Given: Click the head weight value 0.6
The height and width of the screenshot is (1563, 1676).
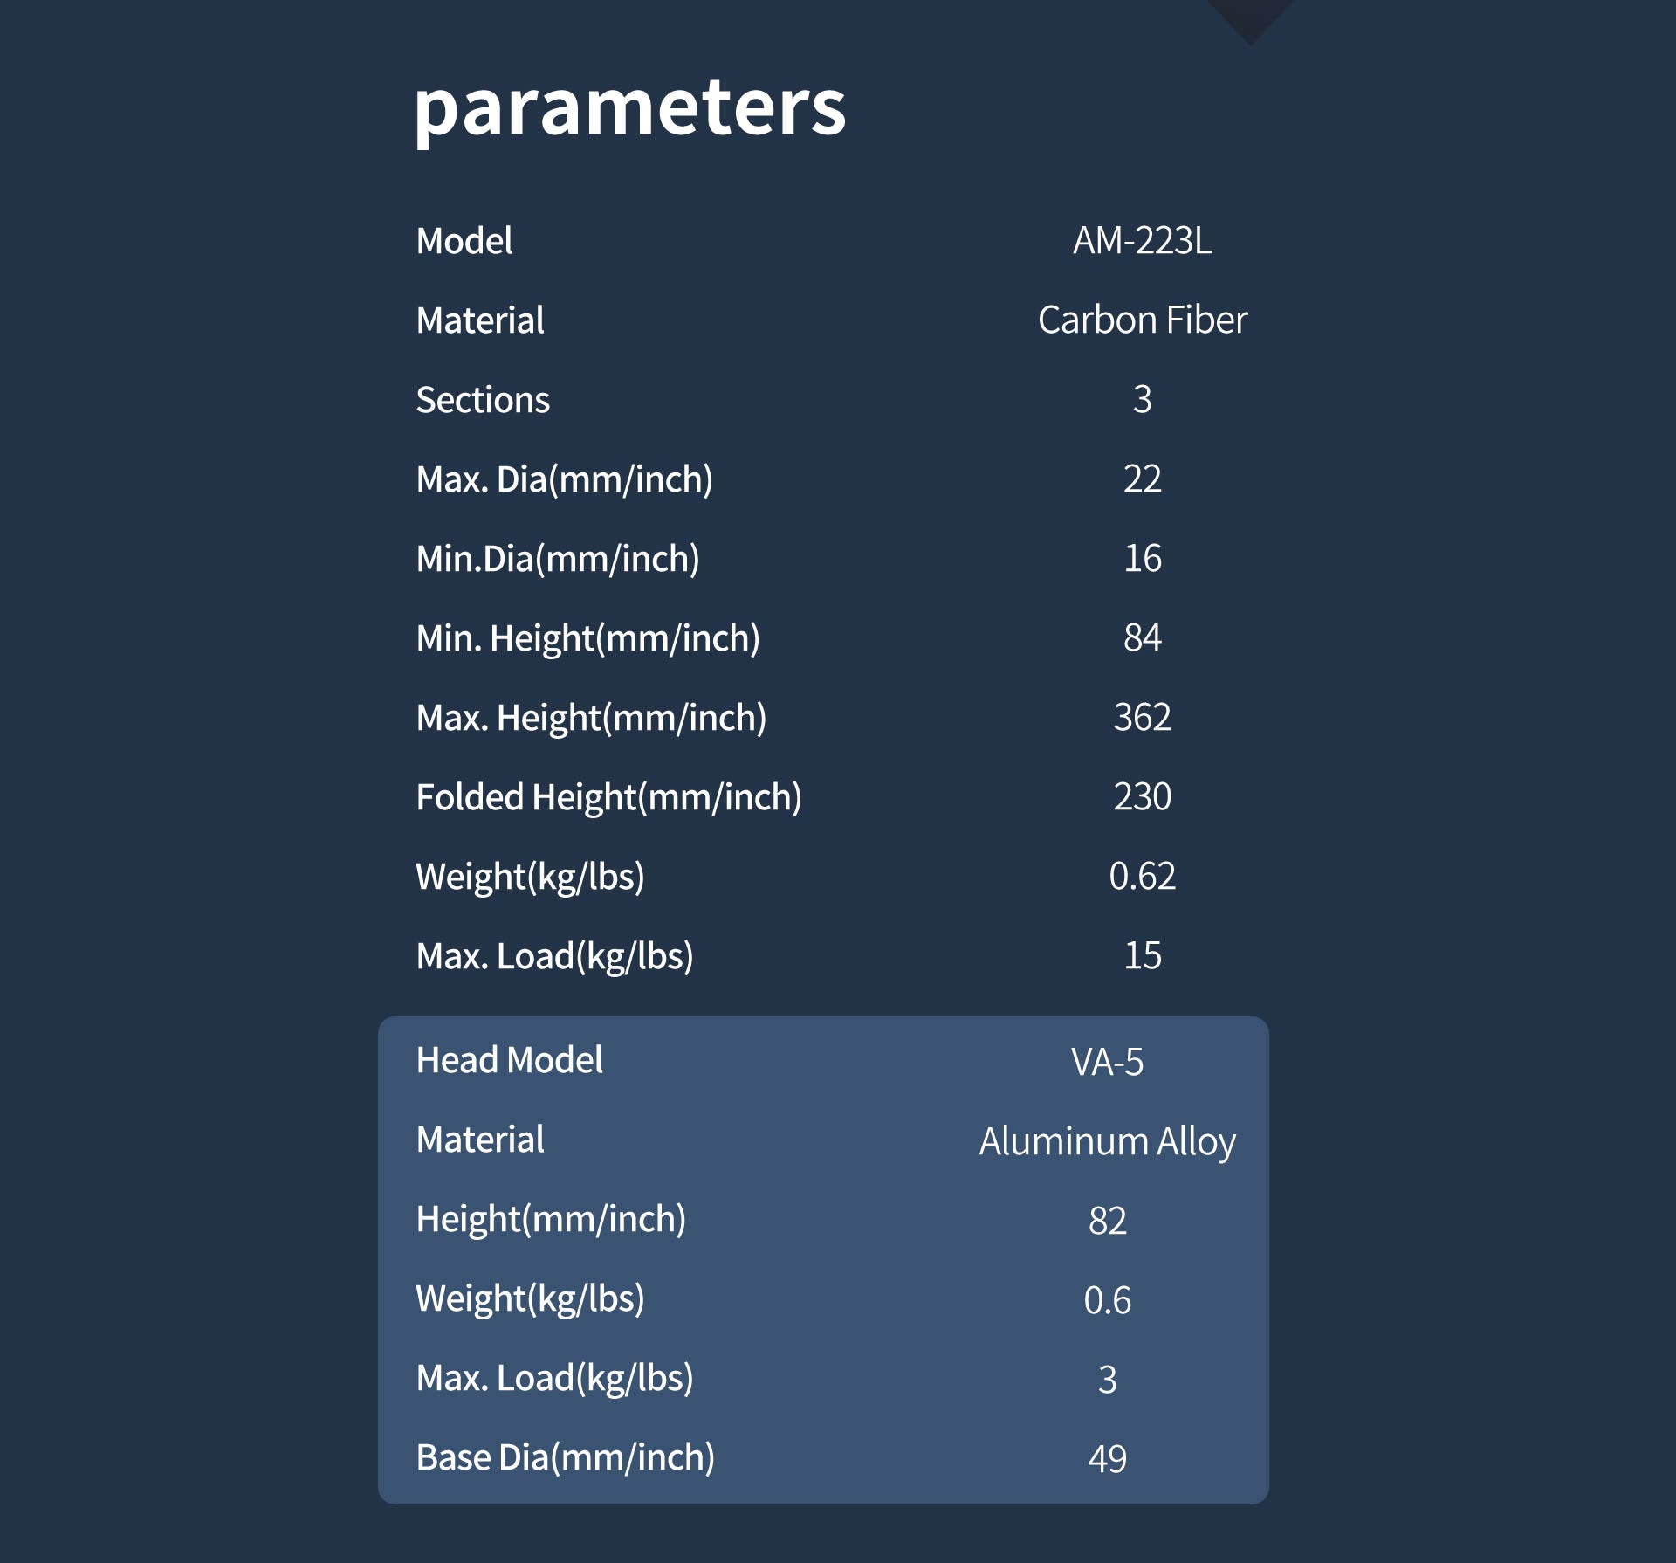Looking at the screenshot, I should (x=1107, y=1301).
